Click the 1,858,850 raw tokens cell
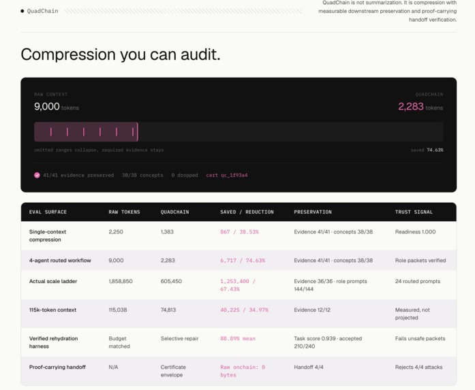Viewport: 475px width, 390px height. pyautogui.click(x=121, y=281)
